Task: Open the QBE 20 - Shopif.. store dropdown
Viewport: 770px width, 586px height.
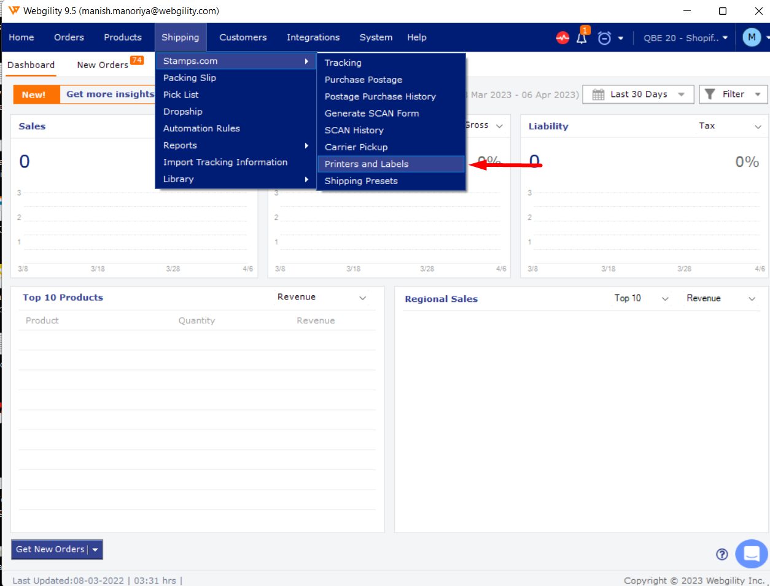Action: pyautogui.click(x=686, y=38)
